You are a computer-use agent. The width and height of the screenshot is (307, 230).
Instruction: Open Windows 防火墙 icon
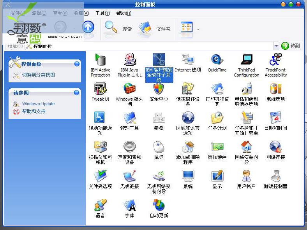[130, 89]
